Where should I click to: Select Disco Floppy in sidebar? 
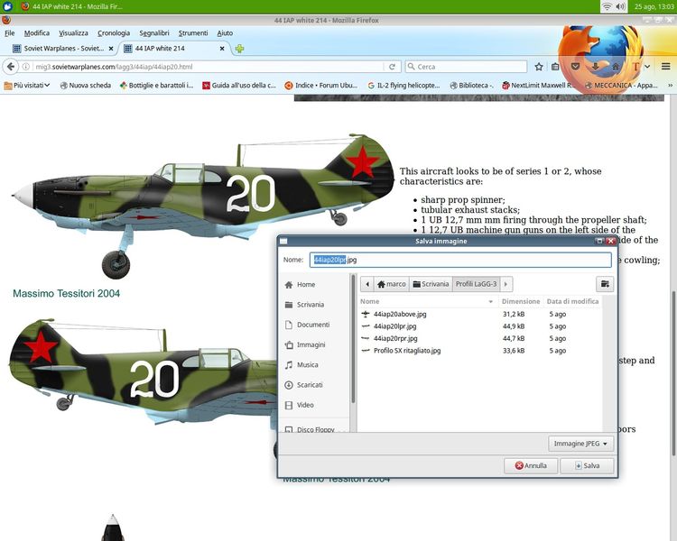click(316, 429)
